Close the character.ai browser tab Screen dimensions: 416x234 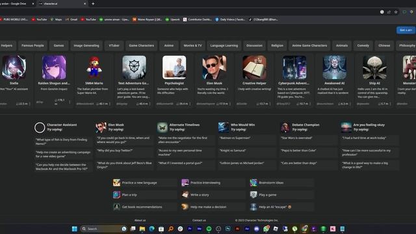[x=85, y=4]
